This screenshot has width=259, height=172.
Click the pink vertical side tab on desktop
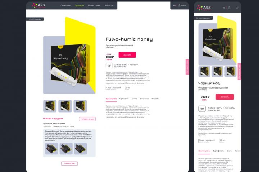pyautogui.click(x=187, y=67)
